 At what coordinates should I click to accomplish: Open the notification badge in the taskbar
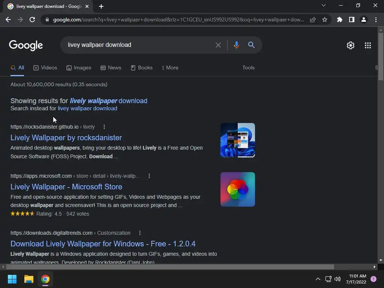pos(373,279)
